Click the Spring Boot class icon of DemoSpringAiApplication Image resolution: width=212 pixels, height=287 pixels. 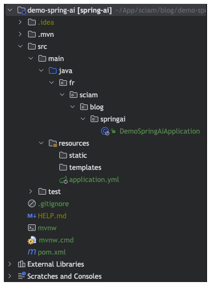[105, 131]
